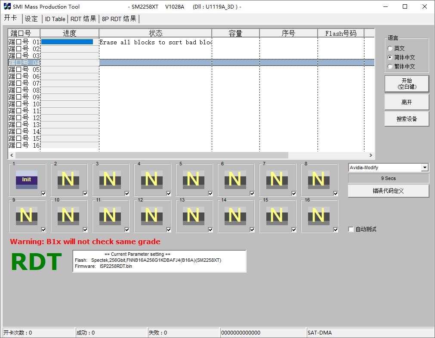The width and height of the screenshot is (435, 338).
Task: Select the 英文 language radio button
Action: pos(390,49)
